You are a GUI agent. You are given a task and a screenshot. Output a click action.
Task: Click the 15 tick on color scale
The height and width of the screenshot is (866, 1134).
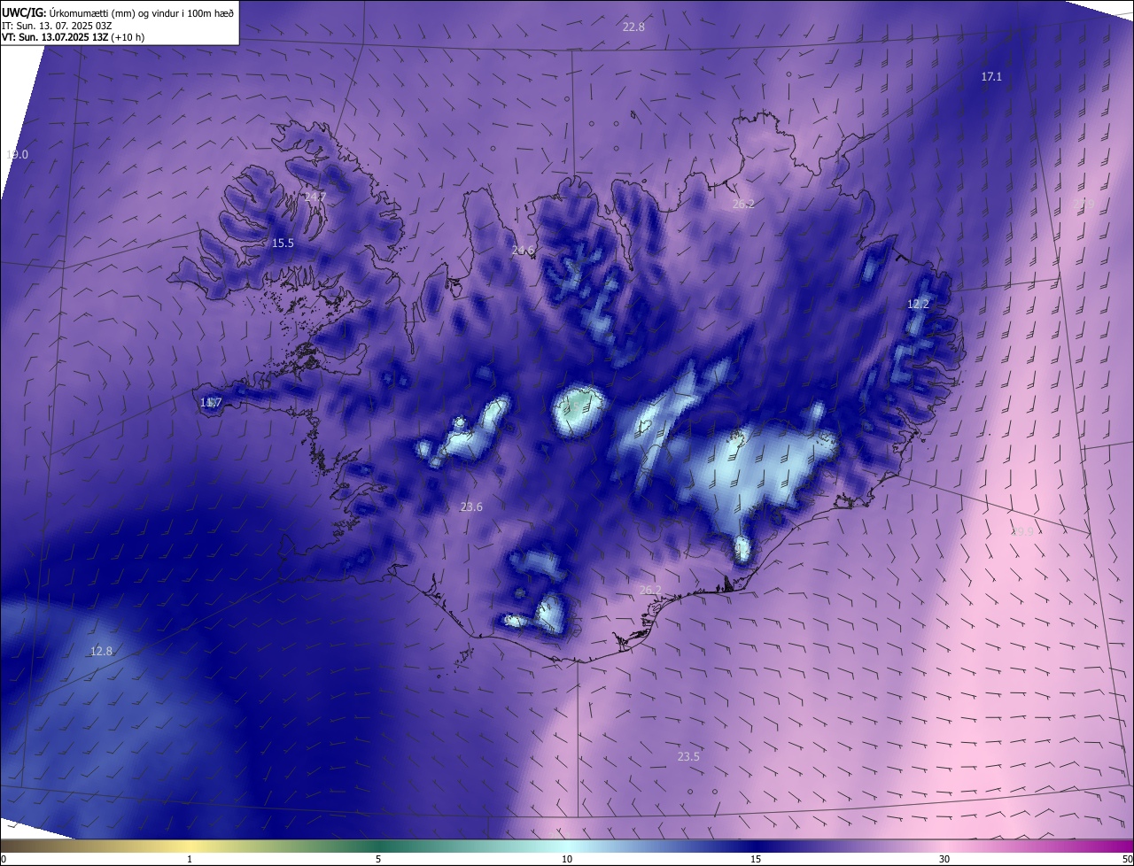pyautogui.click(x=756, y=859)
